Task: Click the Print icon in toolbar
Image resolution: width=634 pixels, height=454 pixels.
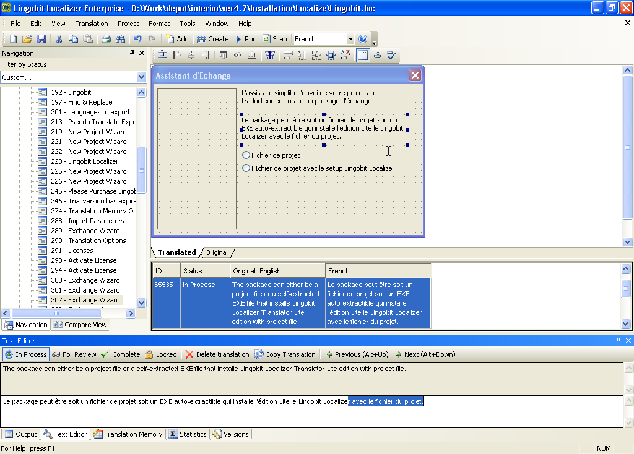Action: pos(106,39)
